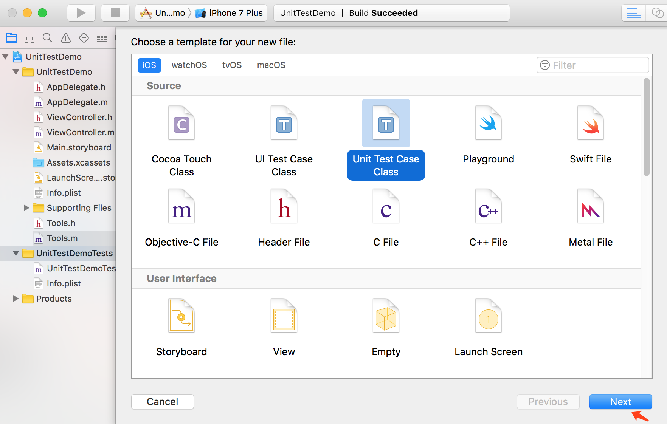Switch to the Assistant editor icon
This screenshot has height=424, width=667.
(657, 13)
